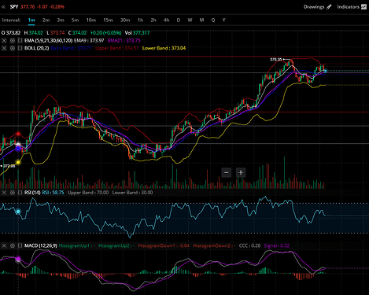The height and width of the screenshot is (295, 369).
Task: Toggle visibility of RSI indicator eye icon
Action: coord(12,193)
